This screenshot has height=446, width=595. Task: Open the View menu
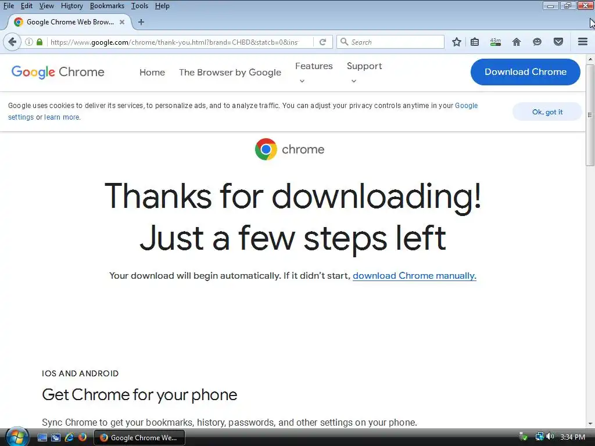46,6
